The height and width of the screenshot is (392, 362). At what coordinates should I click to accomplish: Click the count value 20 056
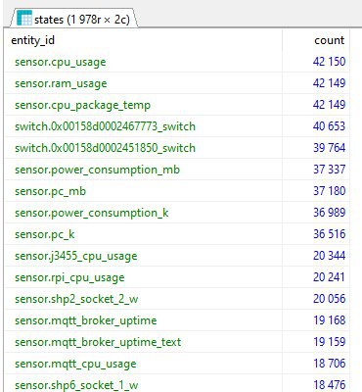click(x=329, y=299)
